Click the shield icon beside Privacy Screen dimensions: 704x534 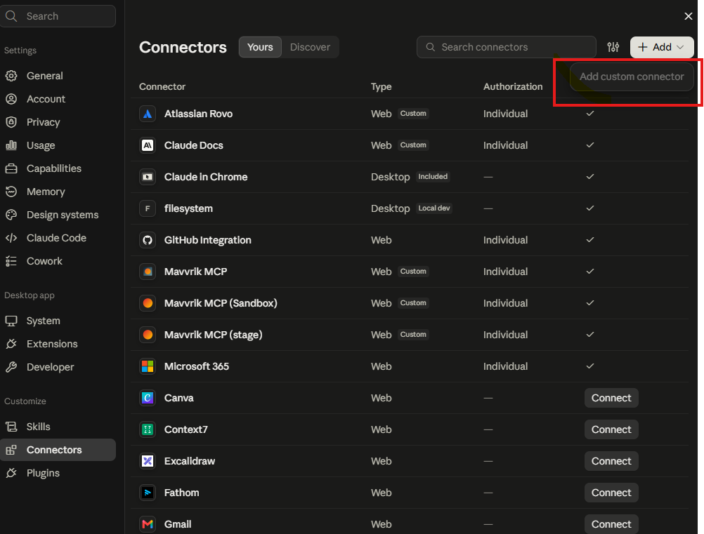tap(11, 122)
